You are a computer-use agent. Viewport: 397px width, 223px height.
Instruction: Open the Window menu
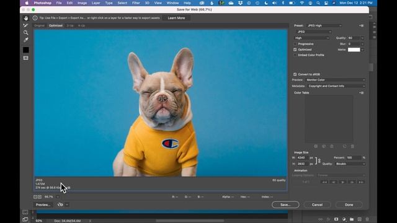click(x=172, y=3)
